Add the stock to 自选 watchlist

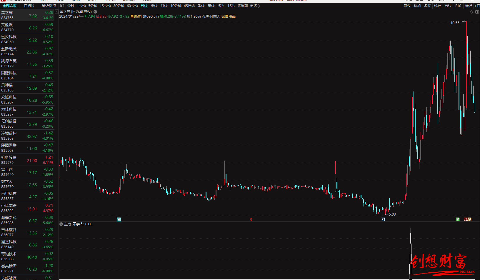(477, 6)
